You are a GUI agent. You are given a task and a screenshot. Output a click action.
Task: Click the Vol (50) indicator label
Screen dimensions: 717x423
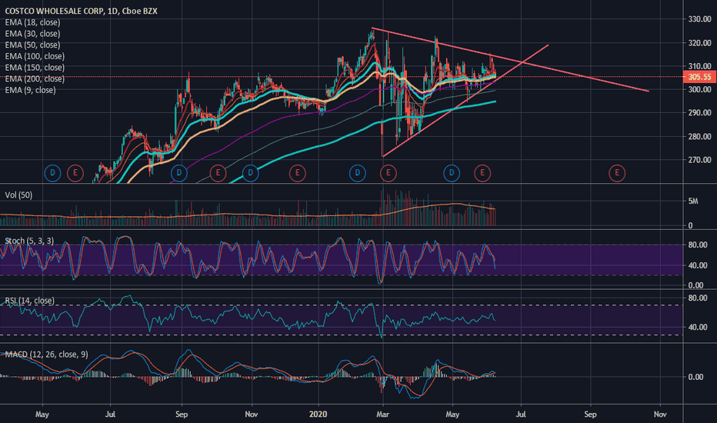coord(18,195)
